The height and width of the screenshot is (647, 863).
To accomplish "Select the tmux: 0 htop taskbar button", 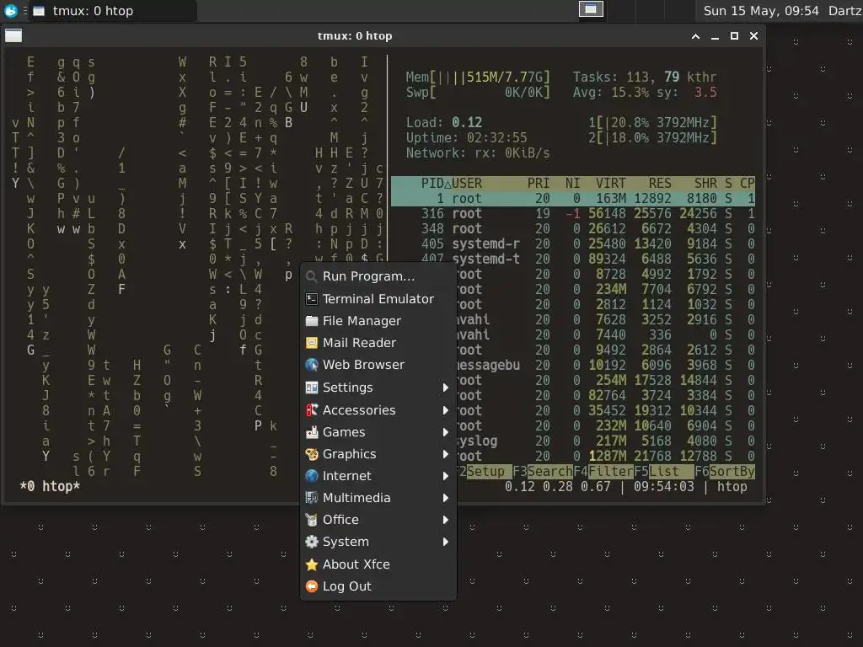I will tap(113, 11).
